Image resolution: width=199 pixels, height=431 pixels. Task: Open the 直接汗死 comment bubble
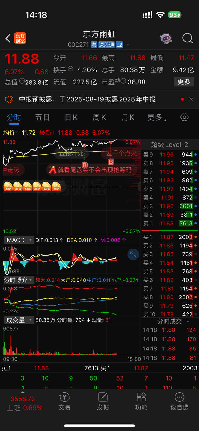71,153
